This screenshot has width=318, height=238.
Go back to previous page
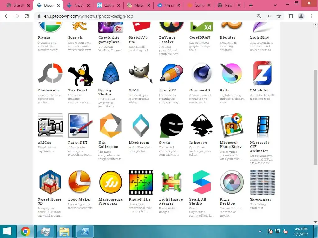click(x=7, y=16)
